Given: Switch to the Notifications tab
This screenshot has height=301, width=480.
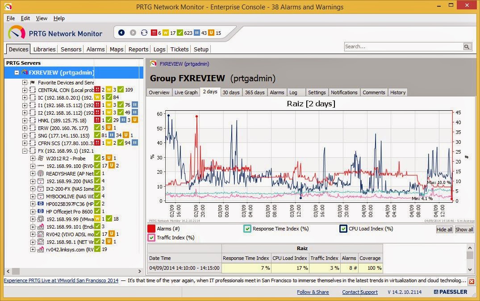Looking at the screenshot, I should click(x=344, y=92).
